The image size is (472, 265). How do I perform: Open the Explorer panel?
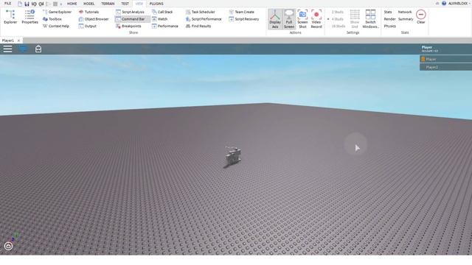[x=10, y=17]
